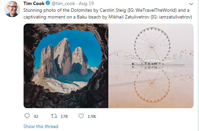Image resolution: width=199 pixels, height=131 pixels.
Task: Click the 42 replies count
Action: (36, 116)
